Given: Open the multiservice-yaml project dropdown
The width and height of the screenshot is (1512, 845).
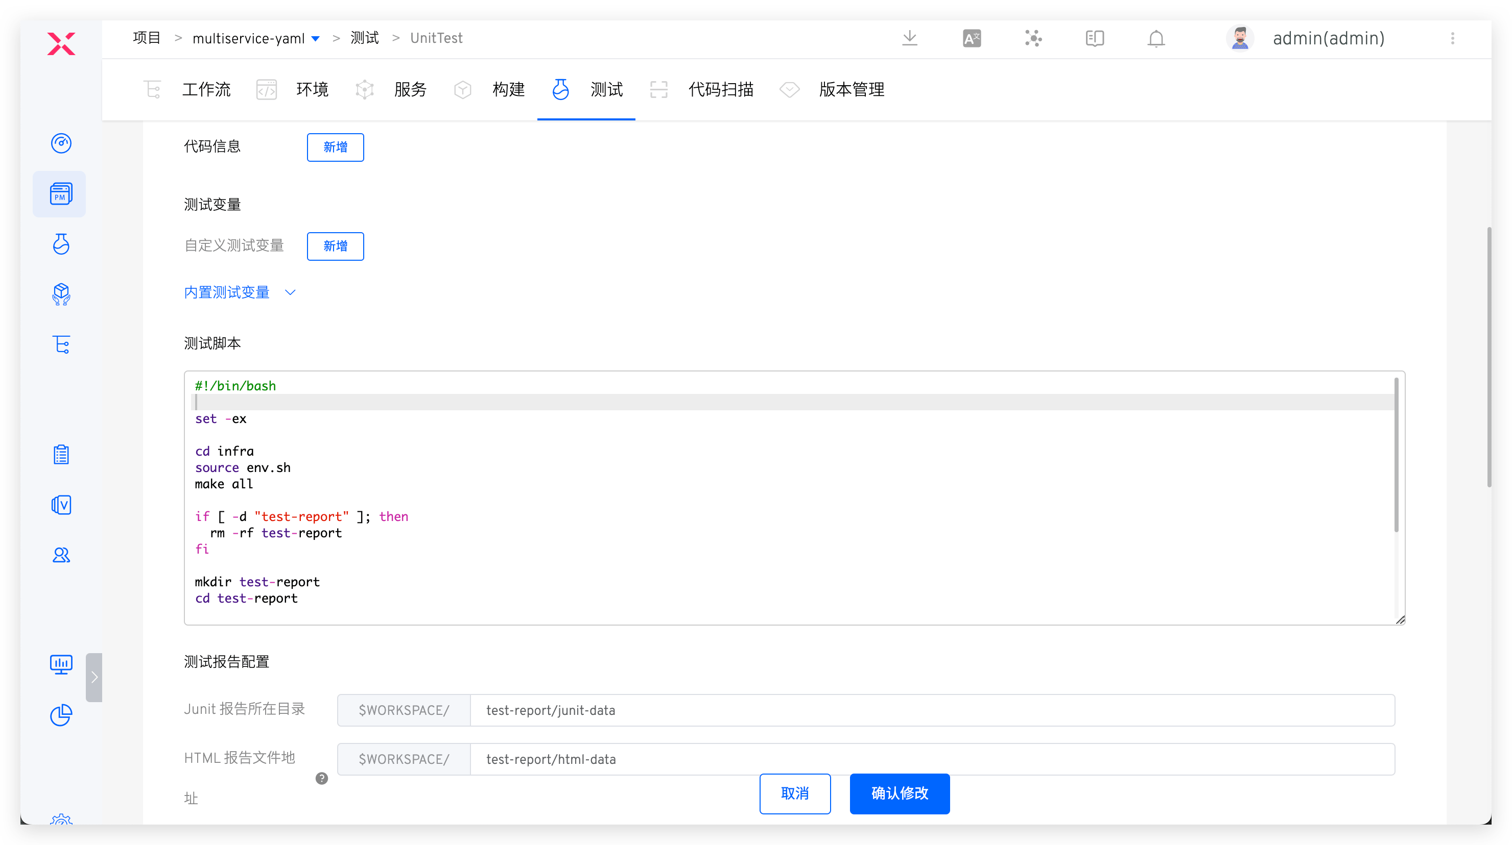Looking at the screenshot, I should click(x=315, y=39).
